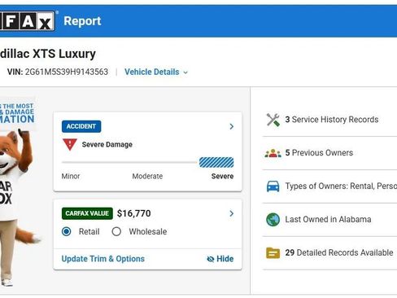Click the Retail label text
This screenshot has height=298, width=397.
(89, 231)
